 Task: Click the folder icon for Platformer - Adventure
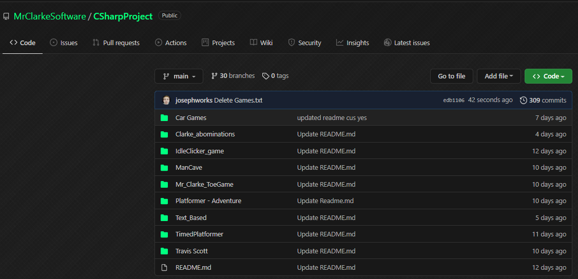(x=164, y=201)
